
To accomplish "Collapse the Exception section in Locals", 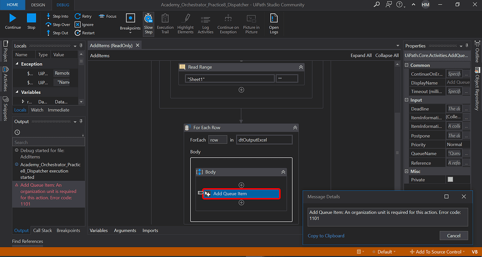I will [17, 64].
